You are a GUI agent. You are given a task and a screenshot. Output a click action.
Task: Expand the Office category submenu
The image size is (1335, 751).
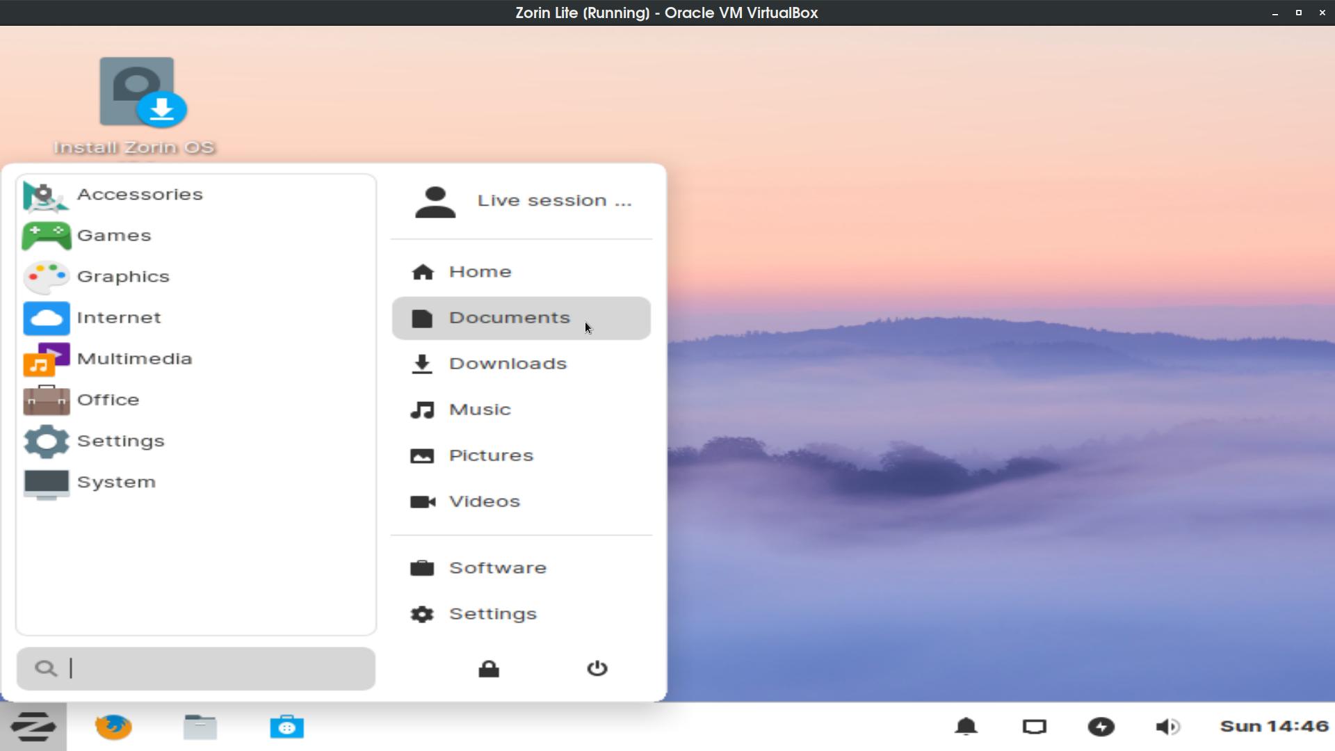pos(108,399)
